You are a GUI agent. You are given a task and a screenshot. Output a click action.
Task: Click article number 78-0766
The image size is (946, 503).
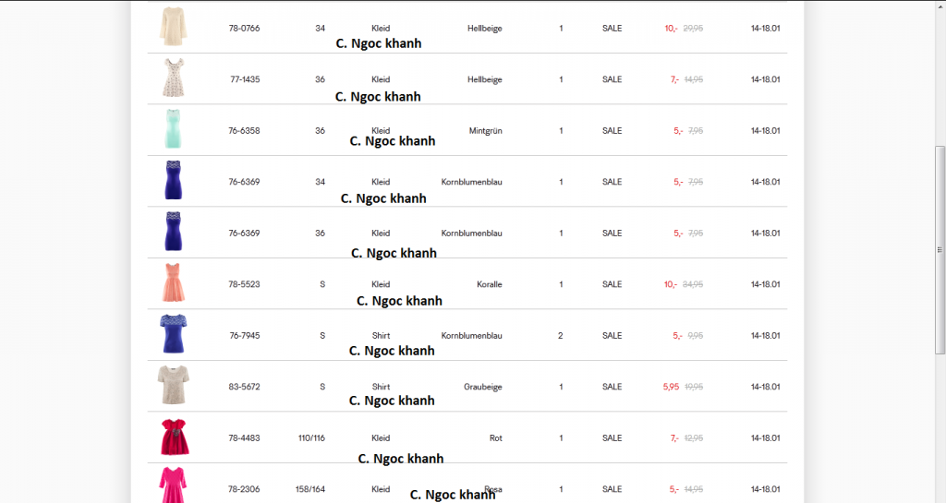pyautogui.click(x=245, y=29)
